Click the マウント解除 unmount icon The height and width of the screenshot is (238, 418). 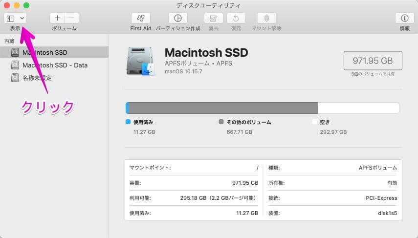[x=266, y=18]
